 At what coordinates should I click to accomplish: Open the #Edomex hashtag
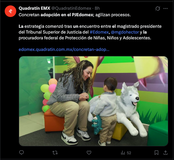click(99, 32)
